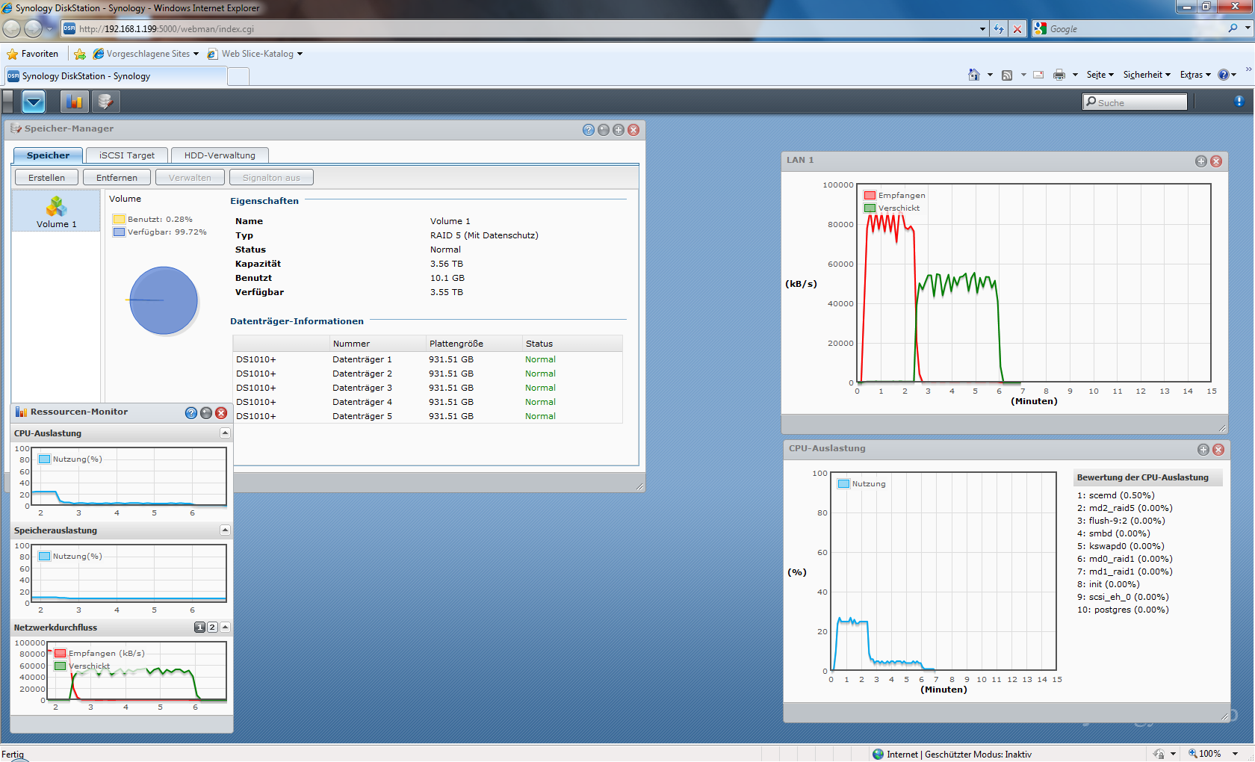Image resolution: width=1255 pixels, height=762 pixels.
Task: Click the Ressourcen-Monitor taskbar icon
Action: 74,102
